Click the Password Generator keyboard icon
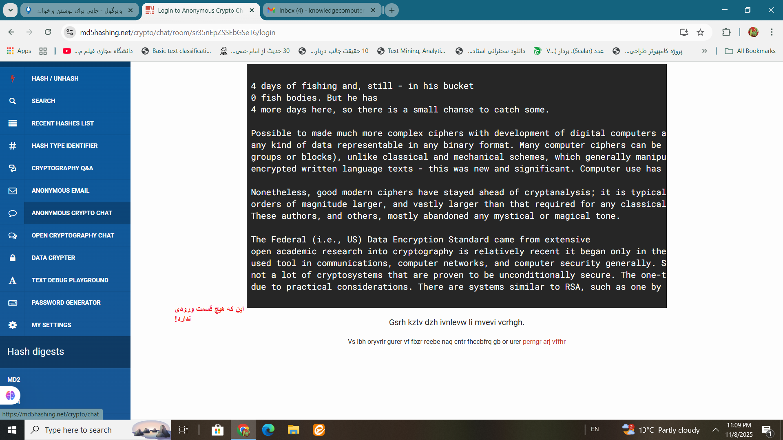 tap(13, 303)
